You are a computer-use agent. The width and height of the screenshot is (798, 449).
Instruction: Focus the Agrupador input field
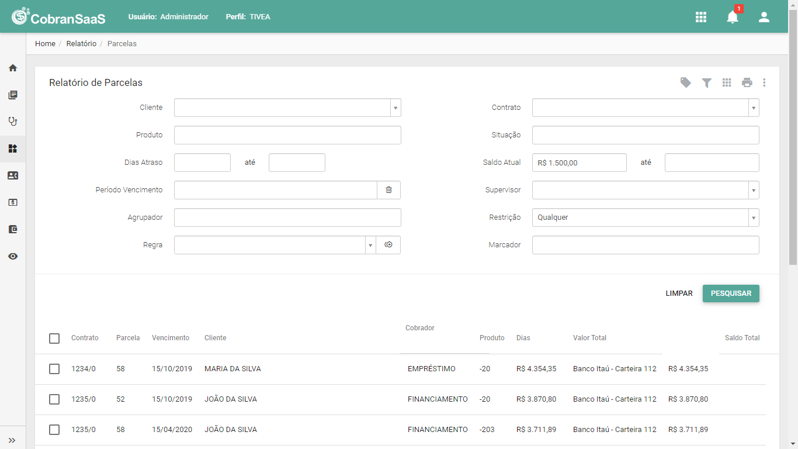click(287, 217)
